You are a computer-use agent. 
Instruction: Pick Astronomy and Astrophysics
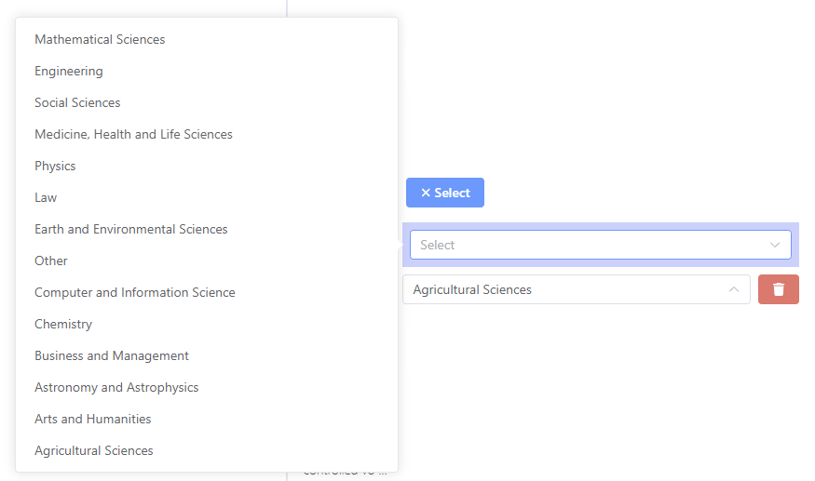click(207, 388)
